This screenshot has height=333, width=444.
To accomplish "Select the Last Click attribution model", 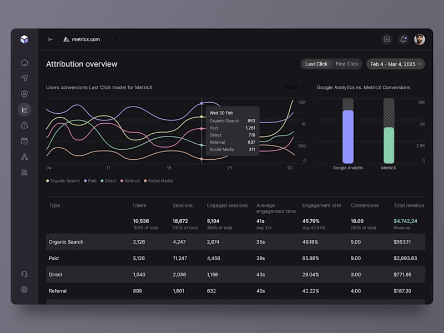I will pos(316,64).
